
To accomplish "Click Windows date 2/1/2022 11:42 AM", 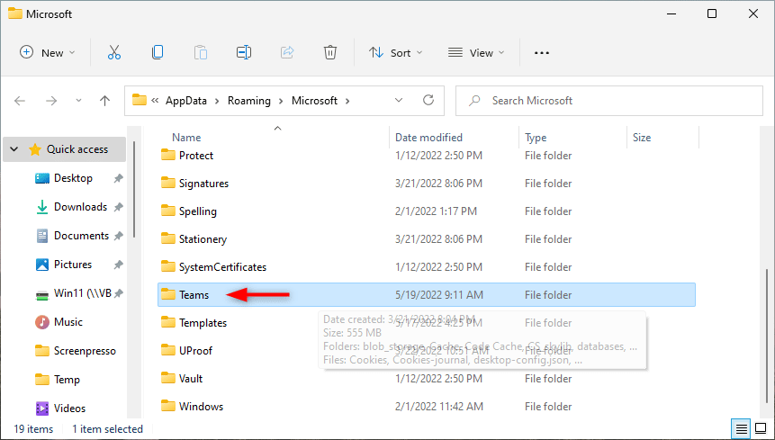I will coord(439,407).
